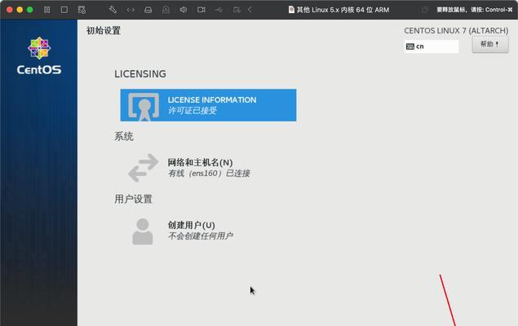Click the faded window icon near the Control hint
518x326 pixels.
[425, 10]
